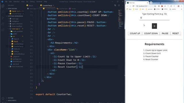184x103 pixels.
Task: Click the open changes icon in editor toolbar
Action: [x=115, y=5]
